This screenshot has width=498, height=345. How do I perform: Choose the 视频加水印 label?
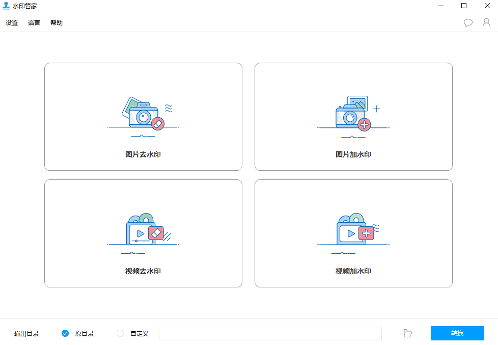coord(353,271)
